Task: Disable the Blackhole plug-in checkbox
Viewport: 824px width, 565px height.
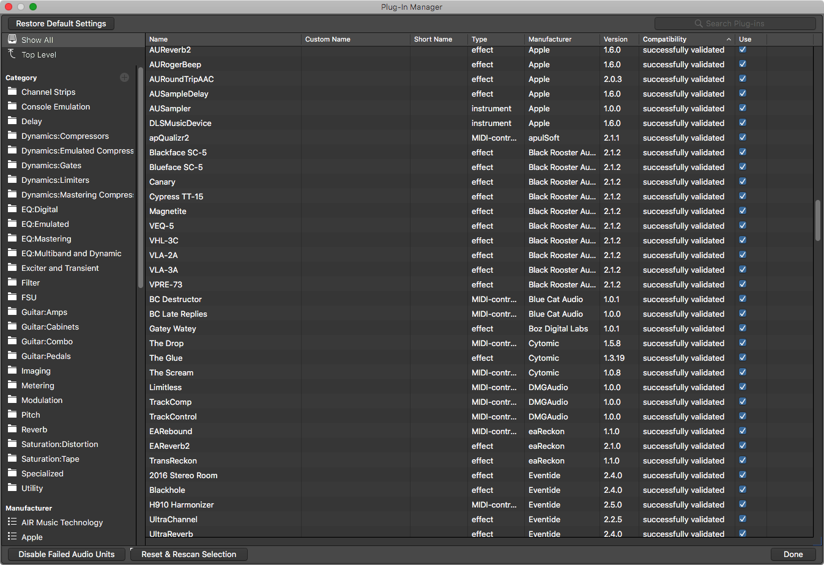Action: [742, 489]
